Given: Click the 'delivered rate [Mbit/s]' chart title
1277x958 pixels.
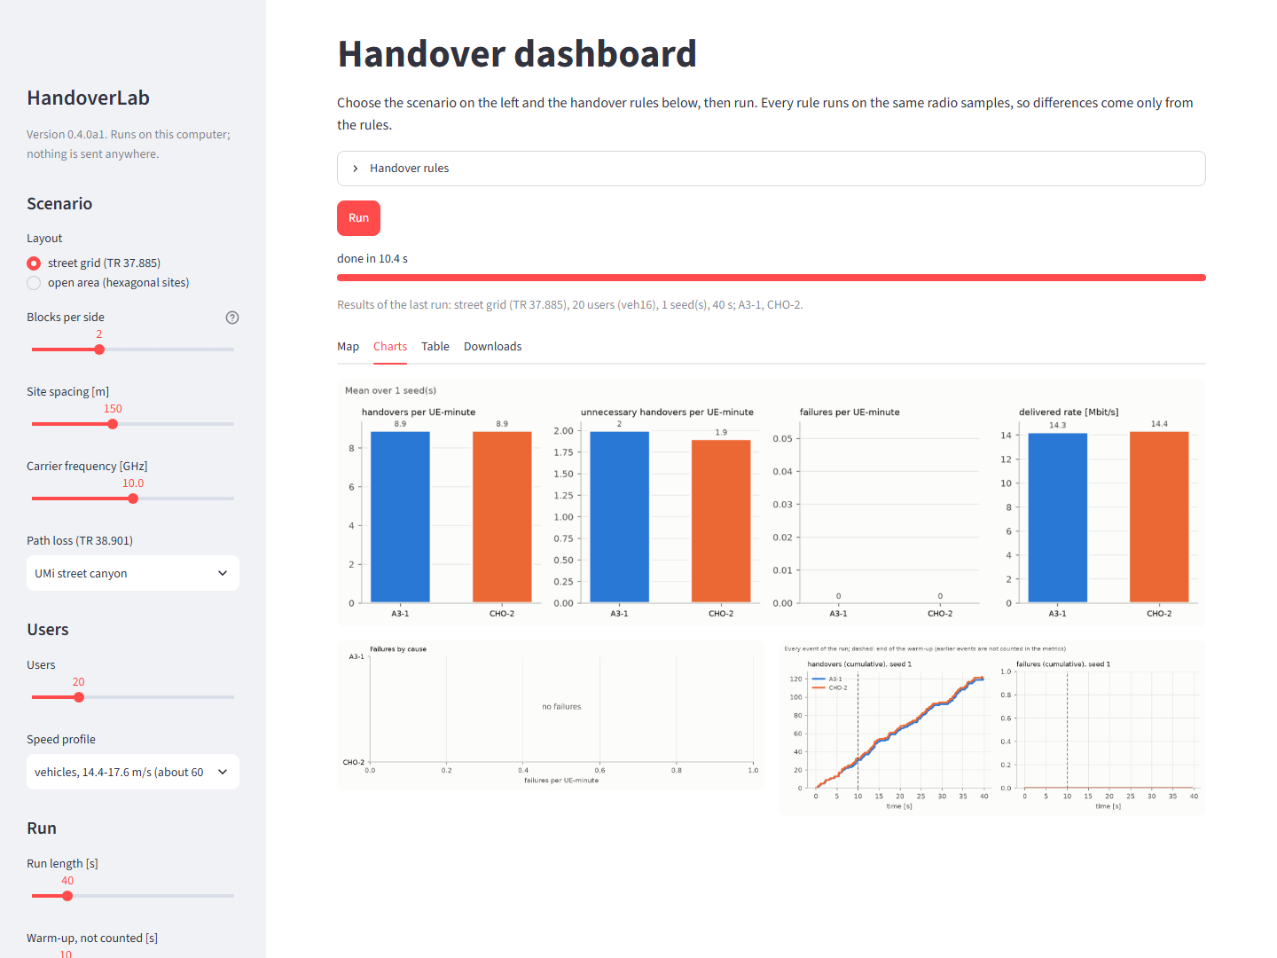Looking at the screenshot, I should [x=1069, y=412].
